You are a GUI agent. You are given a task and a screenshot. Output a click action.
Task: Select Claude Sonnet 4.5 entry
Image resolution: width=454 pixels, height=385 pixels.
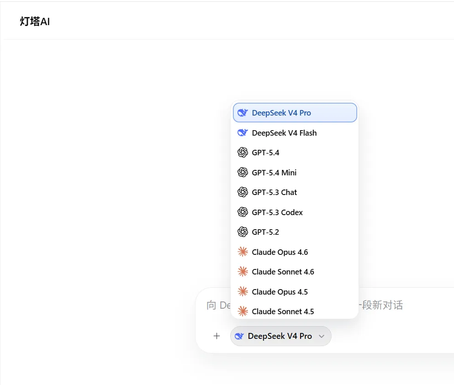[x=295, y=311]
